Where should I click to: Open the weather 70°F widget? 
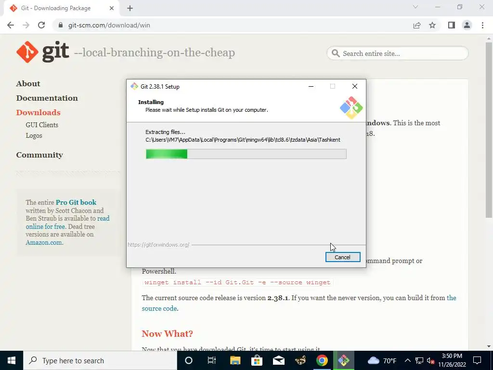coord(382,360)
